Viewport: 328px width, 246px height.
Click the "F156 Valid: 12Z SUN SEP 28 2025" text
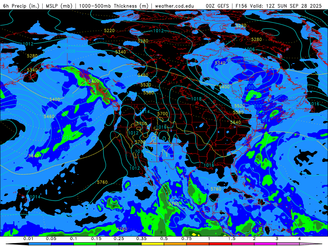tap(278, 6)
